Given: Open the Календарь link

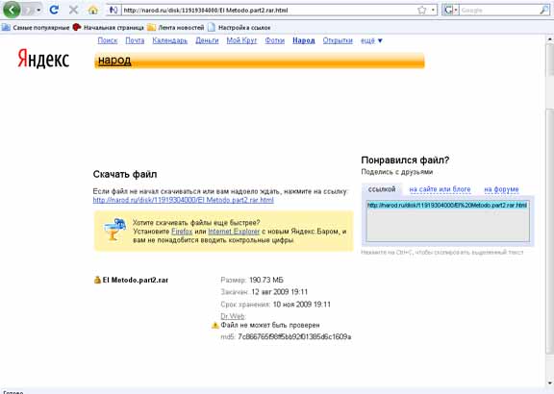Looking at the screenshot, I should point(170,40).
